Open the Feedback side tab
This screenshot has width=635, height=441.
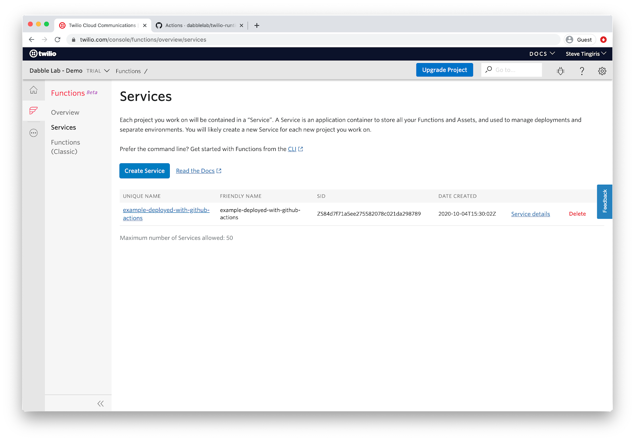click(x=604, y=201)
